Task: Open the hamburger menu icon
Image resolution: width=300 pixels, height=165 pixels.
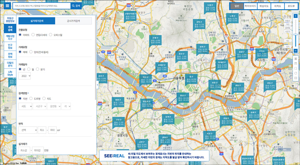Action: [x=7, y=6]
